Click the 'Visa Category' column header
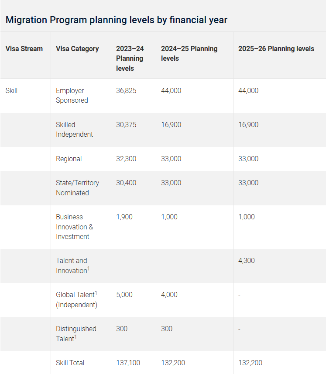The image size is (326, 374). coord(77,48)
